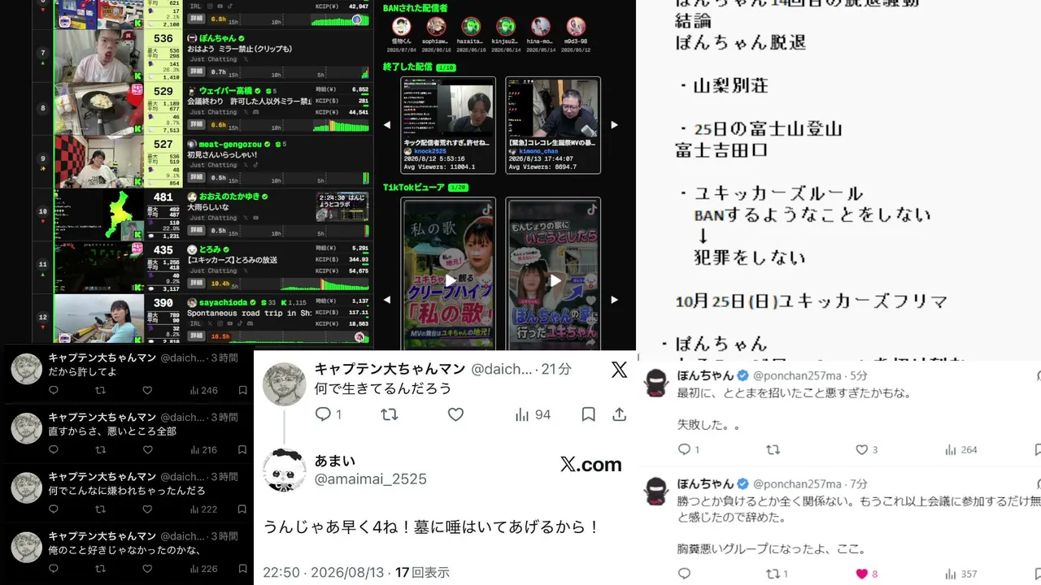
Task: Open the @amaimai_2525 handle link
Action: pyautogui.click(x=371, y=479)
